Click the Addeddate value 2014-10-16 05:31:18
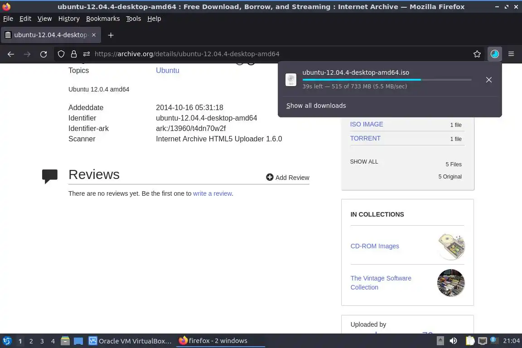The height and width of the screenshot is (348, 522). point(189,107)
